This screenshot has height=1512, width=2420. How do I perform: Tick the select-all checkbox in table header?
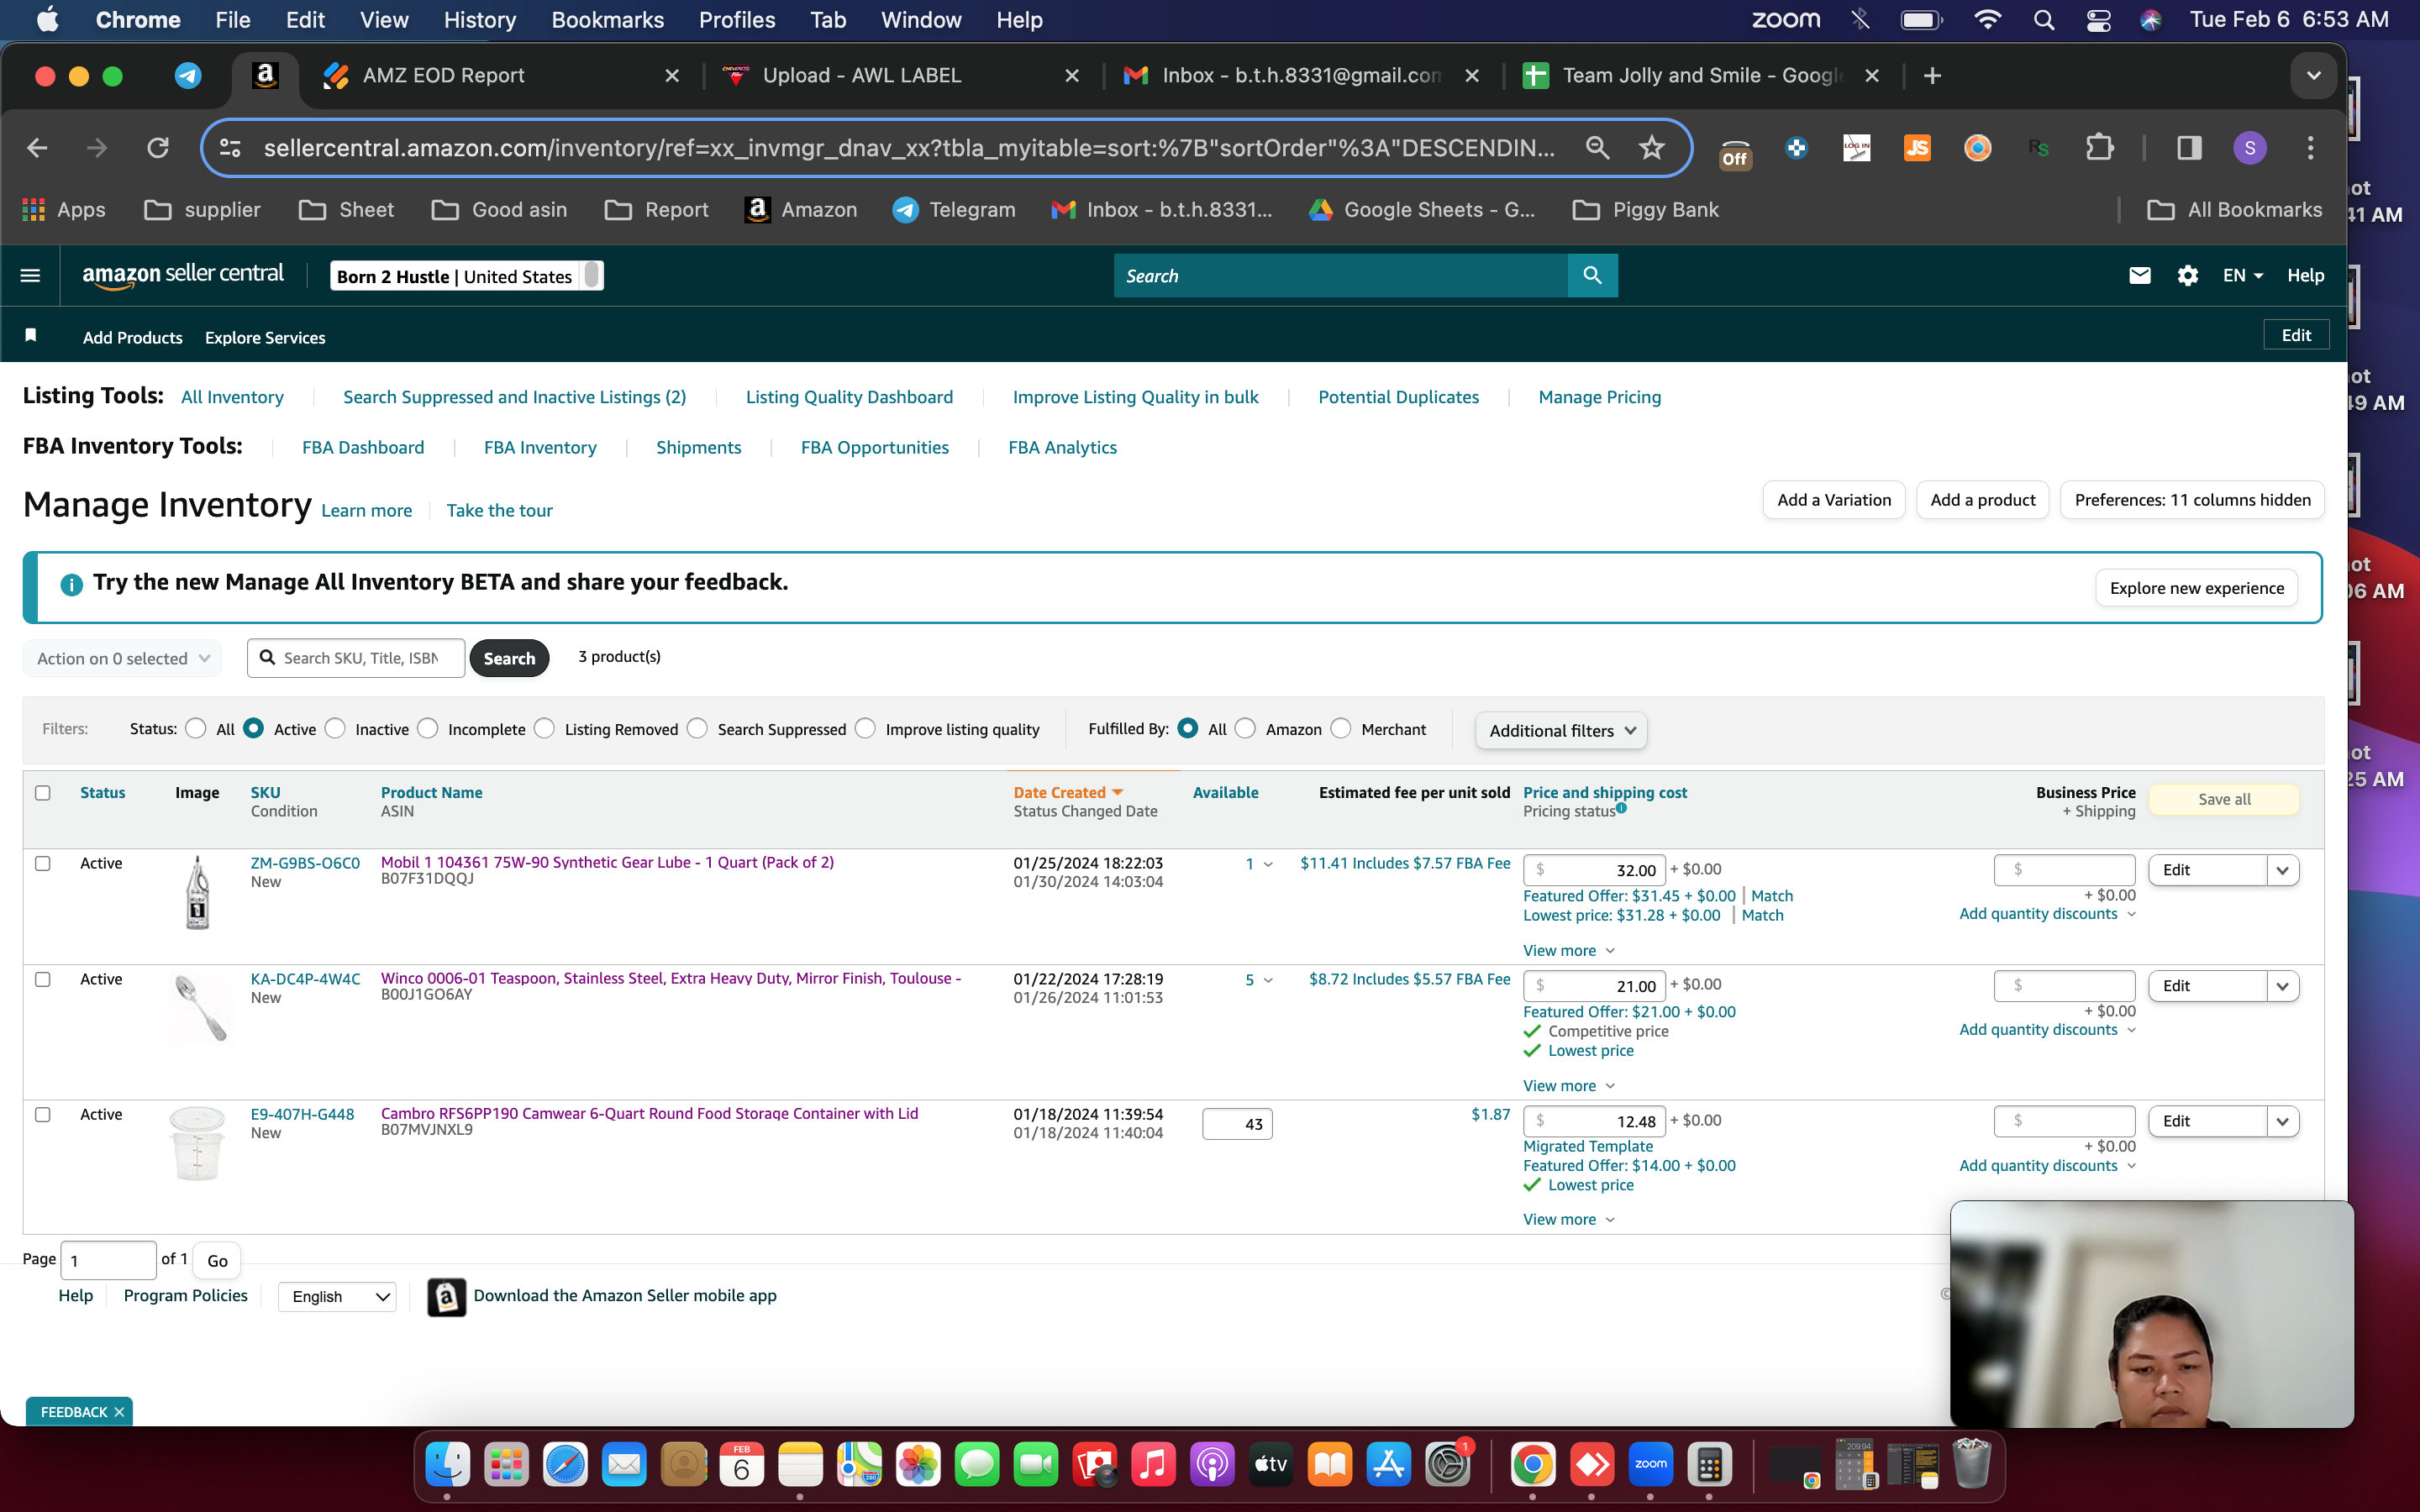(42, 793)
